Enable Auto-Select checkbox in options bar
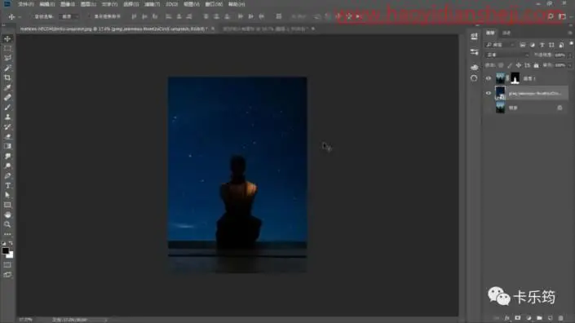The width and height of the screenshot is (575, 323). tap(31, 16)
